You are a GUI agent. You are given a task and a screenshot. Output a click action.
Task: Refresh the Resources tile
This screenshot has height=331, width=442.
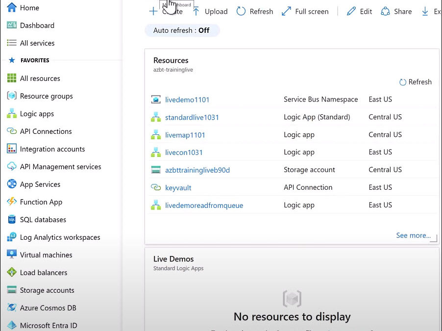click(416, 82)
